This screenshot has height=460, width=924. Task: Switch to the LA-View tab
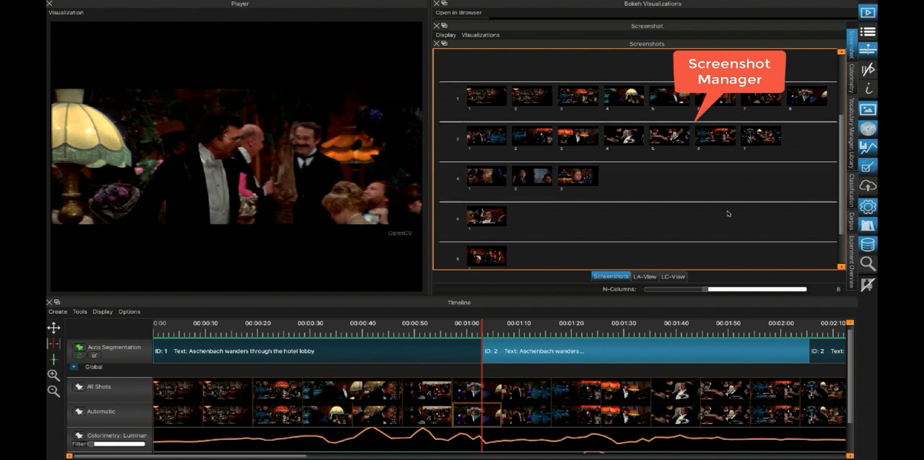(645, 277)
